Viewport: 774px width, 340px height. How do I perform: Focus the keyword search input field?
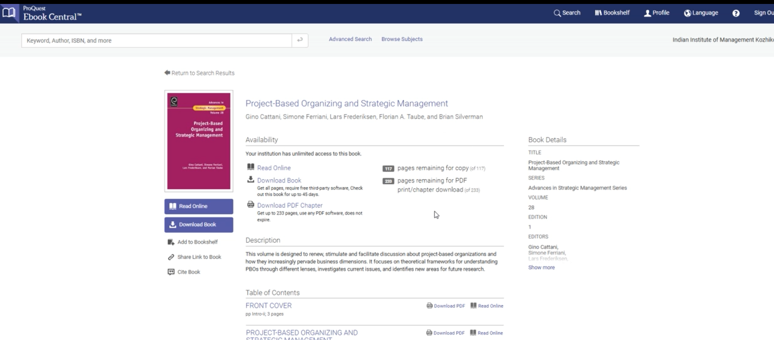(156, 40)
